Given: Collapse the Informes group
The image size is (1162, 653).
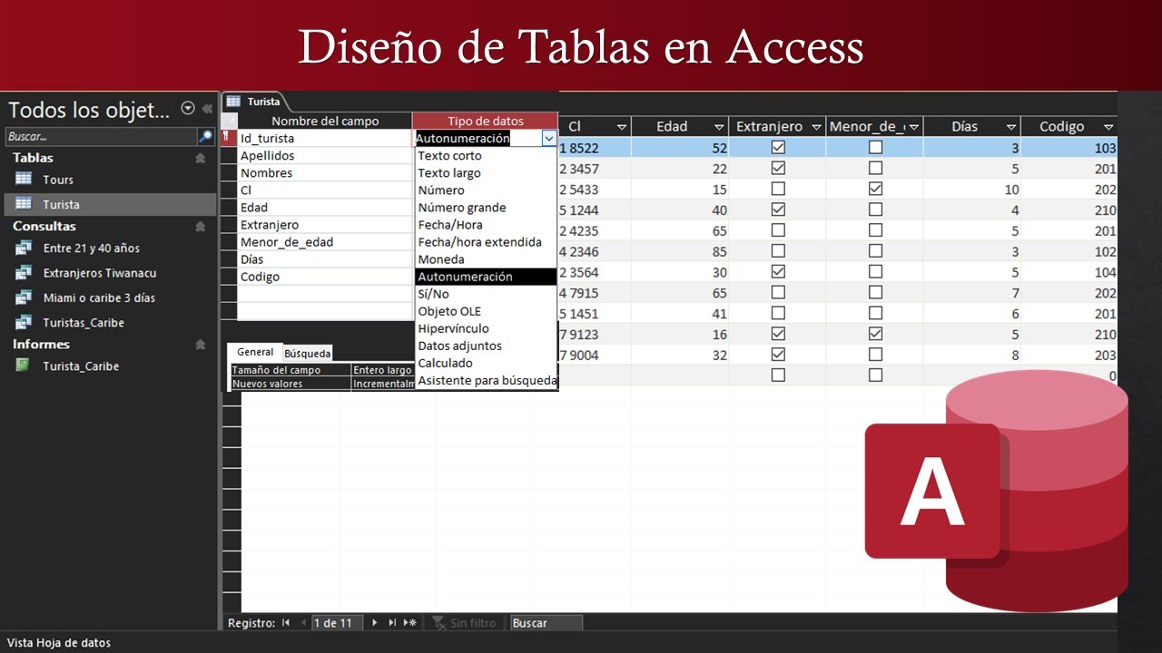Looking at the screenshot, I should click(200, 345).
